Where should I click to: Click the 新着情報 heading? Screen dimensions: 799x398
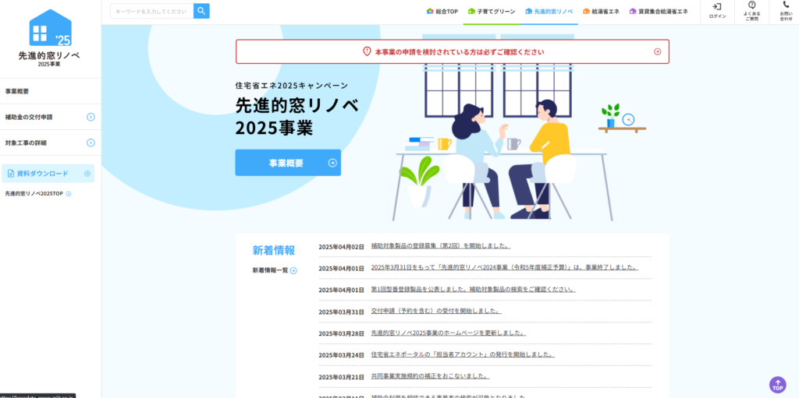pos(274,250)
